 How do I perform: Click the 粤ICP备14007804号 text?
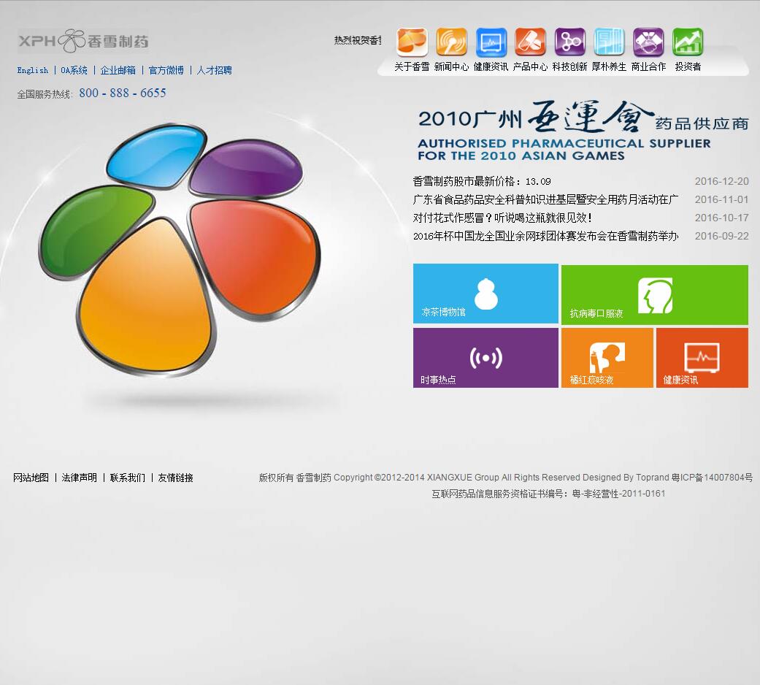pyautogui.click(x=712, y=478)
